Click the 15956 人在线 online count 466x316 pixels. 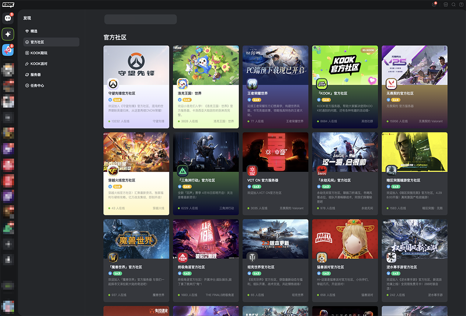(397, 121)
